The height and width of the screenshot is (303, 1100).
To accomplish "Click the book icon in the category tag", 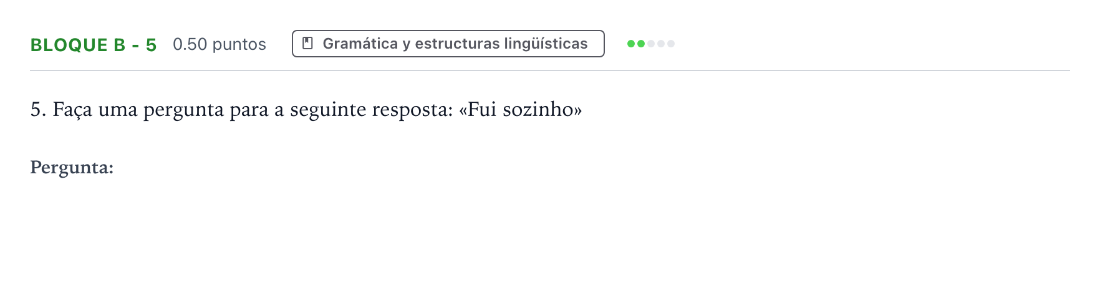I will (x=307, y=44).
